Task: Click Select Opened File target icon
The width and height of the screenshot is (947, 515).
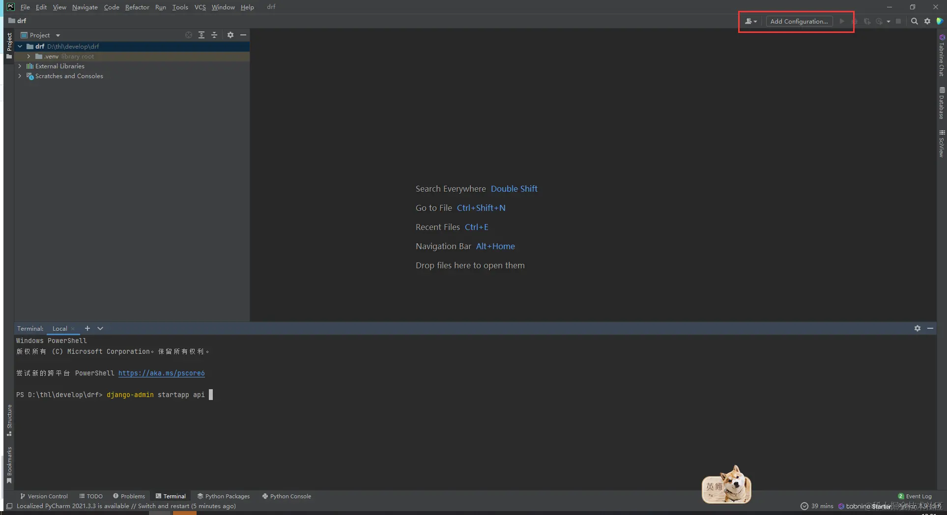Action: point(189,35)
